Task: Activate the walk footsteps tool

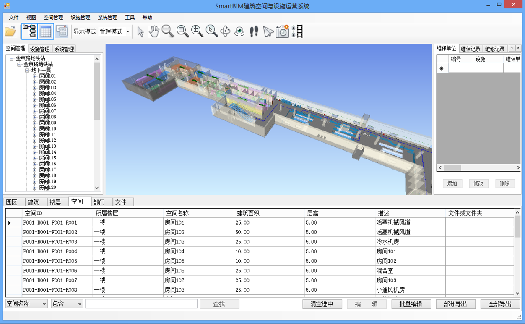Action: point(254,31)
